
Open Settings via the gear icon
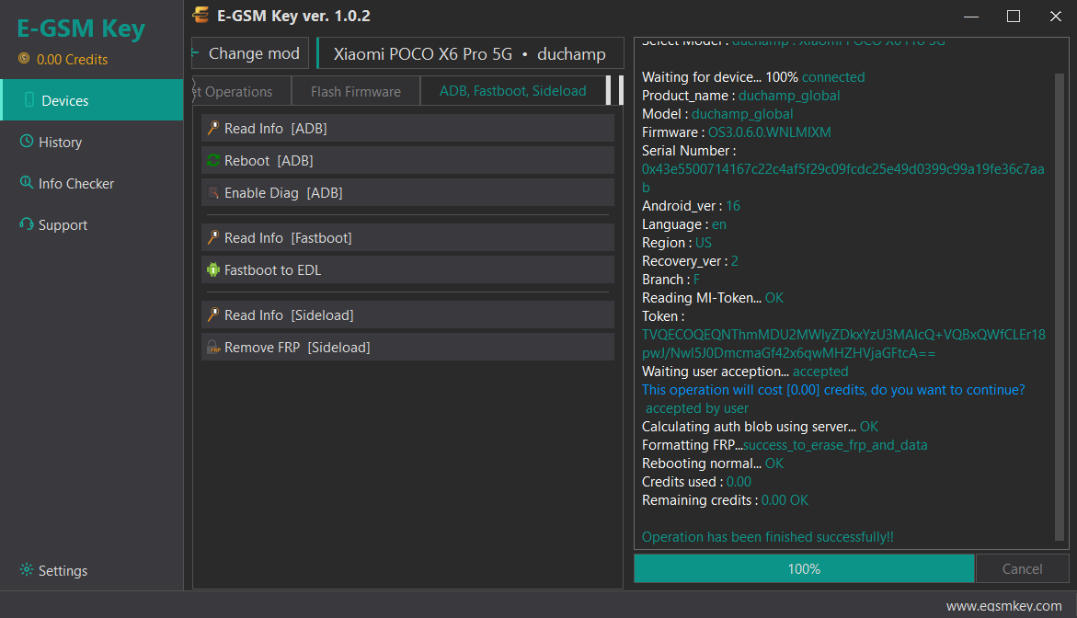27,569
